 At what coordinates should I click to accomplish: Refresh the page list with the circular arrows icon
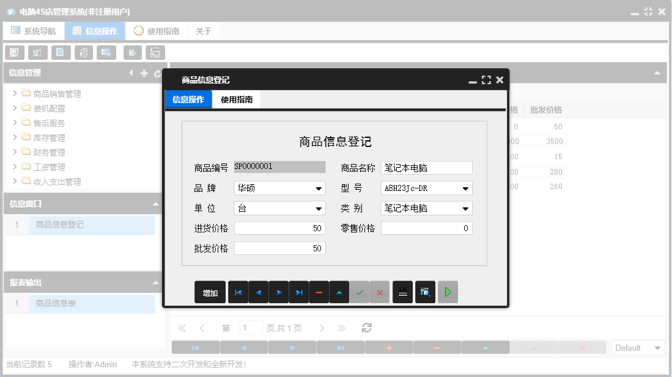coord(366,328)
